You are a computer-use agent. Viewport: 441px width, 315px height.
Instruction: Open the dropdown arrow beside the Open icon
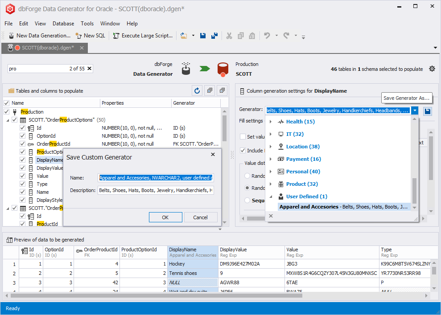click(193, 36)
